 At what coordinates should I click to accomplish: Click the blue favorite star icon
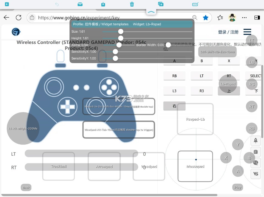point(206,18)
